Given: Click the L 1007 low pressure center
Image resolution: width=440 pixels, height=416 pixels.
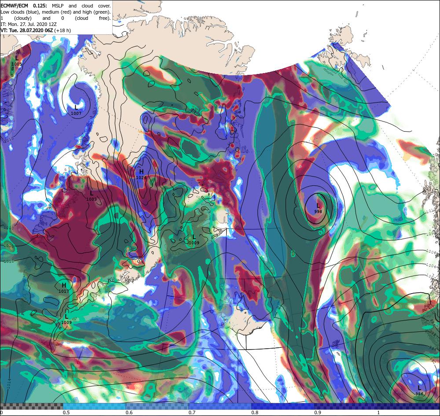Looking at the screenshot, I should (76, 110).
